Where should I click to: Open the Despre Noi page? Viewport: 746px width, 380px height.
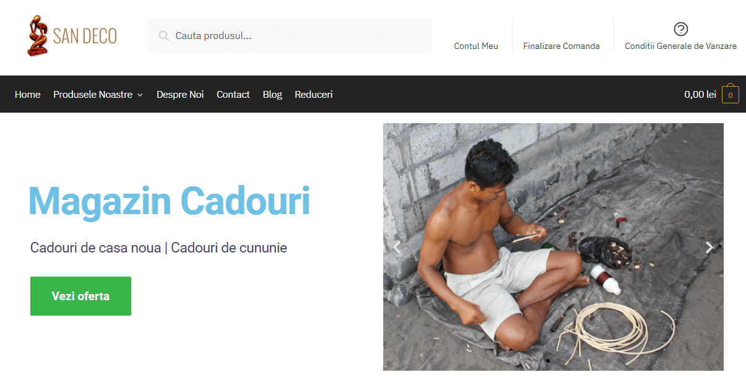tap(180, 94)
